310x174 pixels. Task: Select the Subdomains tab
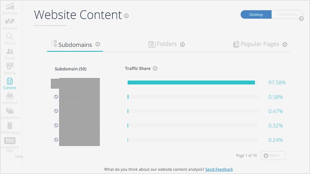point(75,45)
